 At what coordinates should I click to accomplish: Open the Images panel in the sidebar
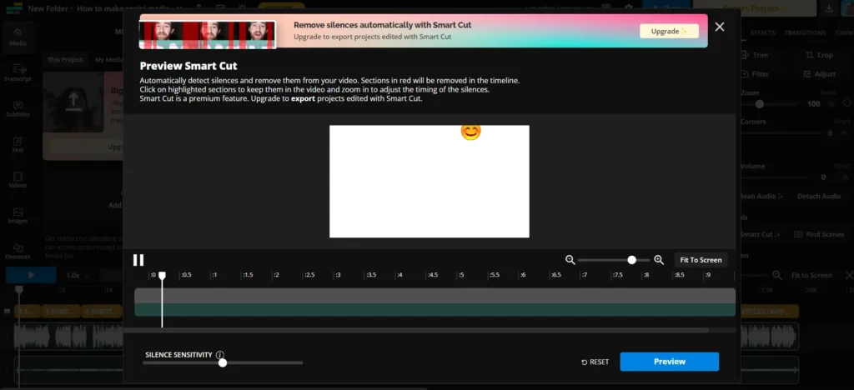click(x=18, y=215)
